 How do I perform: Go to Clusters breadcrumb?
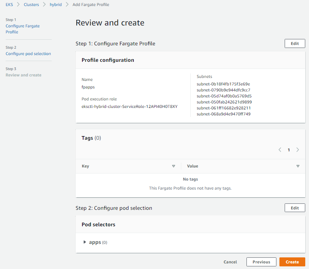[x=31, y=4]
